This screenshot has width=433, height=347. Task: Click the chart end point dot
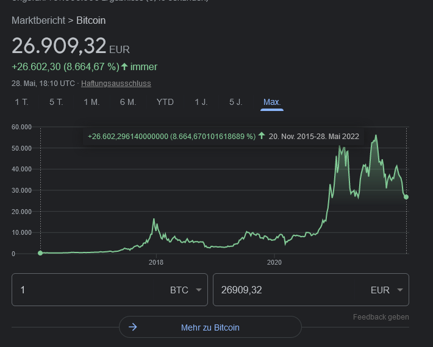pyautogui.click(x=406, y=197)
